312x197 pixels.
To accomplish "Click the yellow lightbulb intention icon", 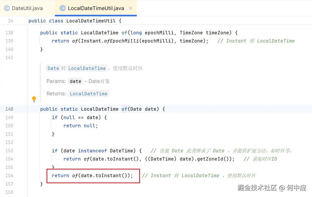I will (x=34, y=99).
